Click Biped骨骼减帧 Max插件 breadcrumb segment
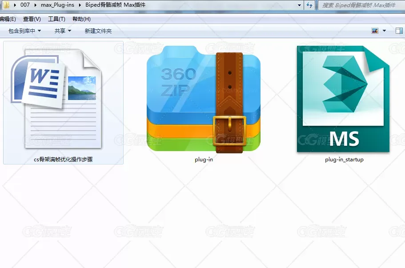This screenshot has height=268, width=405. [x=115, y=5]
